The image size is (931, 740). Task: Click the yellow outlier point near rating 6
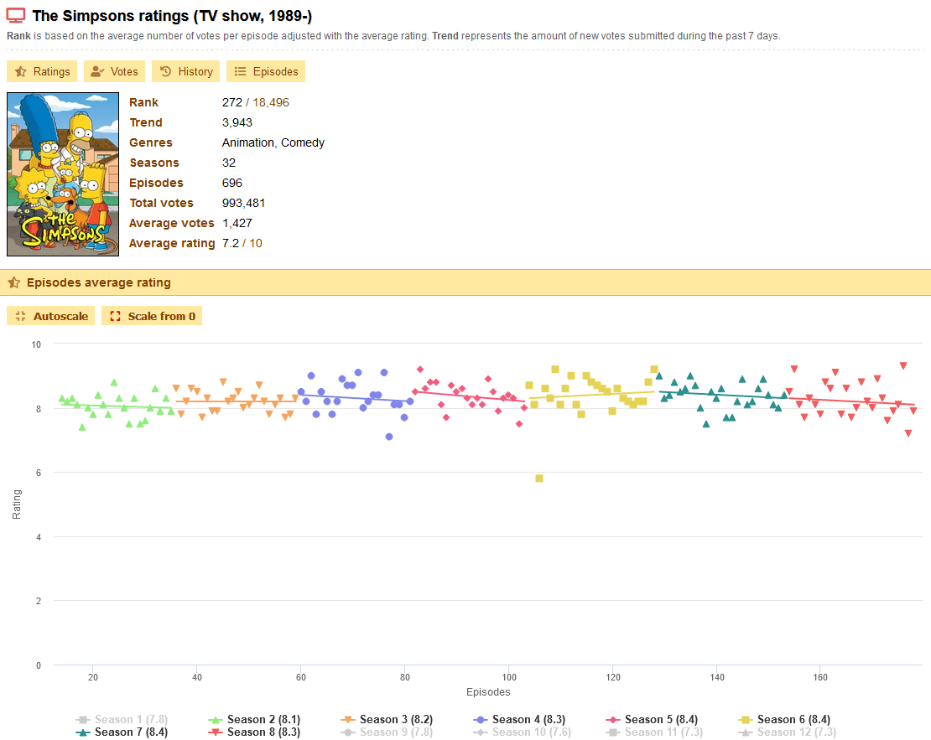coord(539,479)
